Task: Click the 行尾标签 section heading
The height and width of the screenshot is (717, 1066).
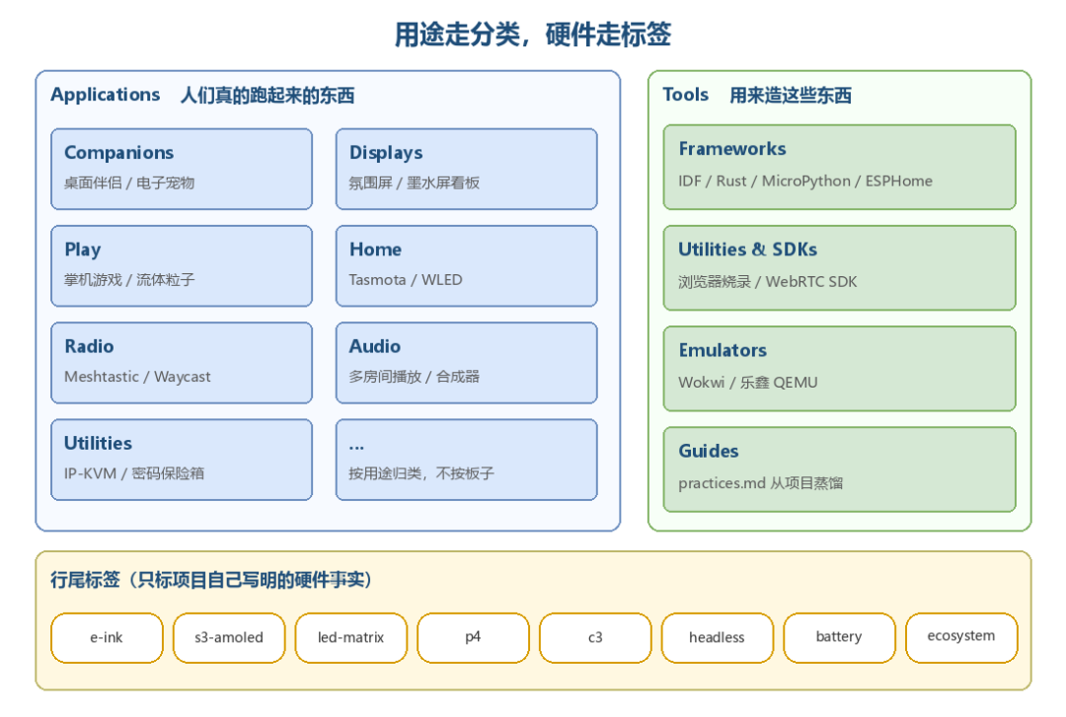Action: (211, 580)
